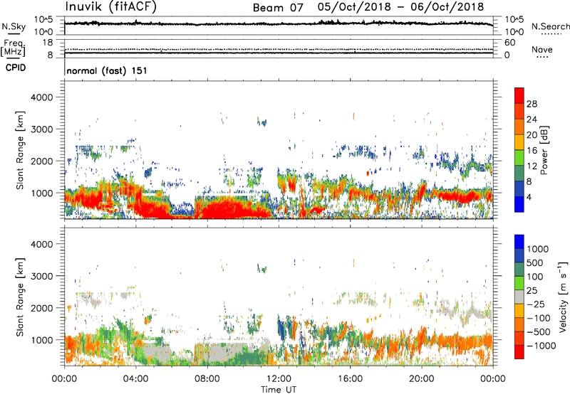Click the Power [dB] colorbar label
The image size is (570, 394).
pos(544,150)
